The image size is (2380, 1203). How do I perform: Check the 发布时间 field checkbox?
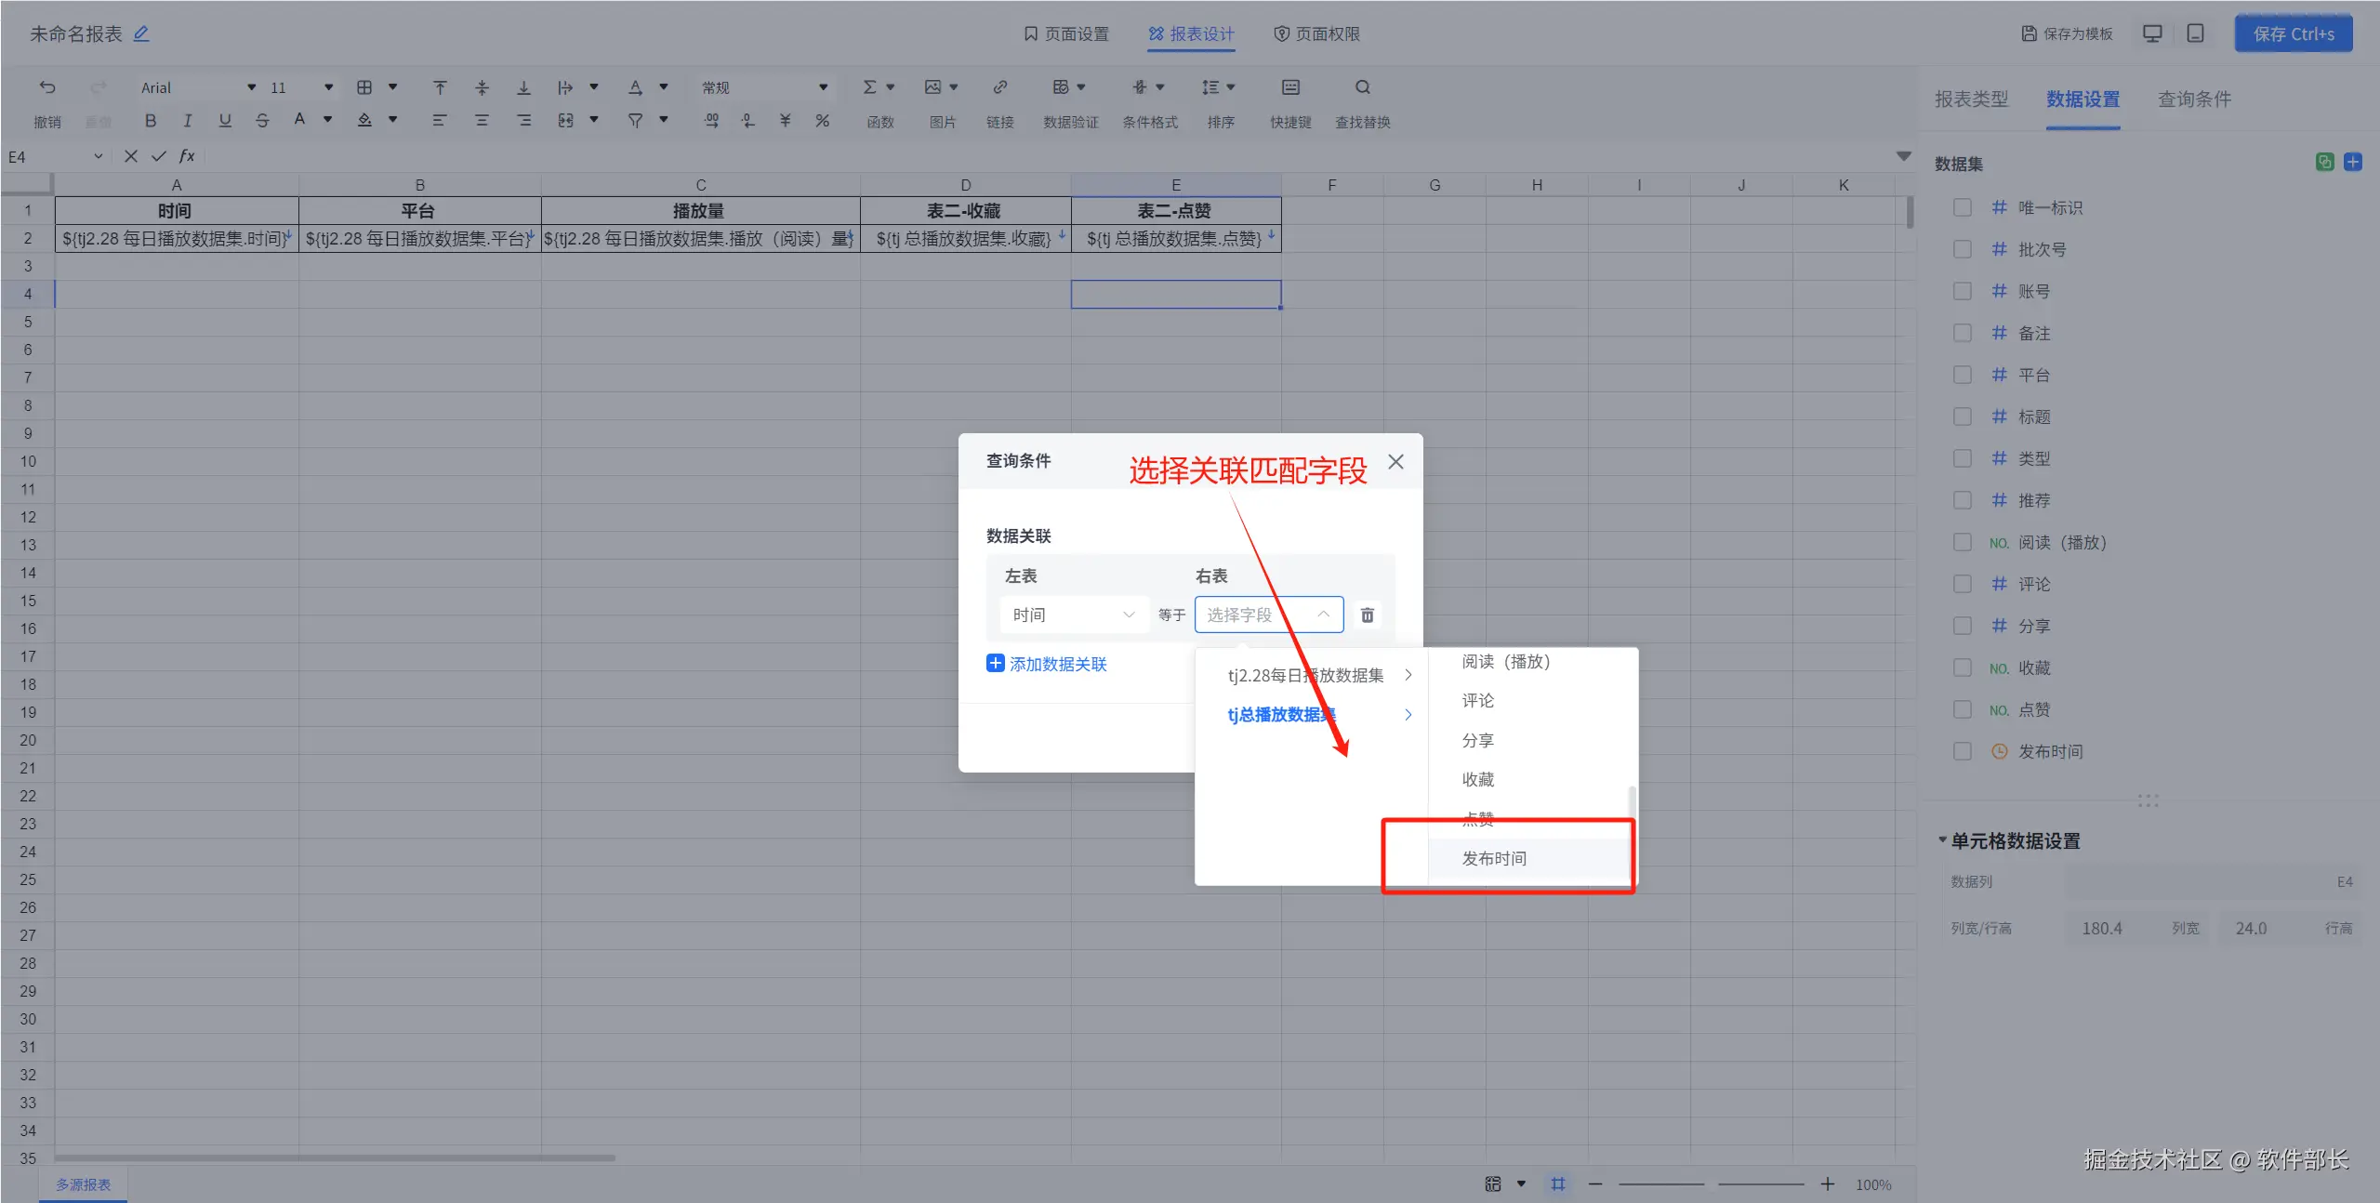click(1963, 751)
